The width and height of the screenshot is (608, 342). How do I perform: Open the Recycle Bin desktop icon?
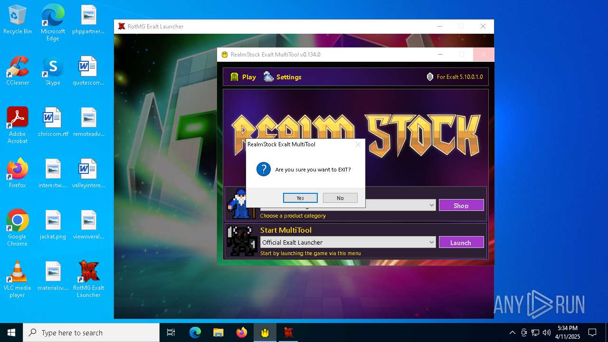click(18, 20)
